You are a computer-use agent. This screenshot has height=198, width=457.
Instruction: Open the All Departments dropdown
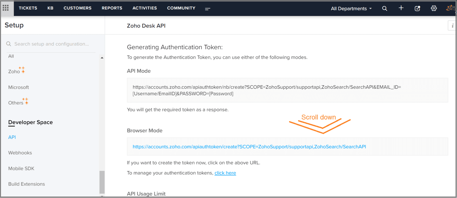pos(351,9)
